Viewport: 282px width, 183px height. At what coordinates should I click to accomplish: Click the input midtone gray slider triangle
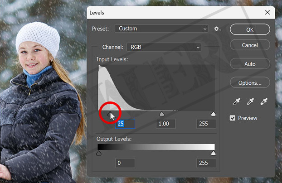point(161,114)
